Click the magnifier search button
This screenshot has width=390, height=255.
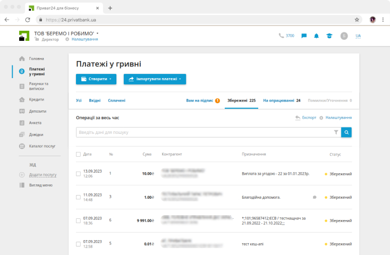pyautogui.click(x=346, y=132)
